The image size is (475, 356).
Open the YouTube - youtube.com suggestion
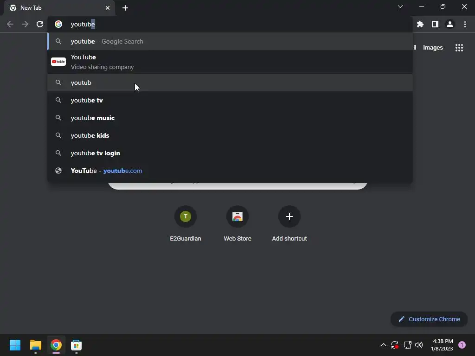click(230, 171)
